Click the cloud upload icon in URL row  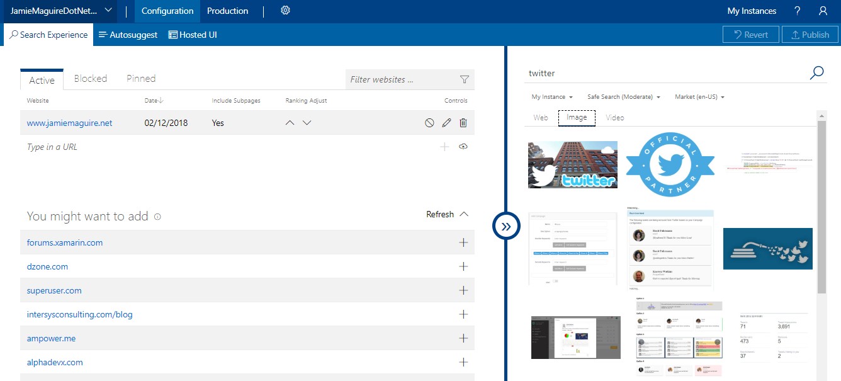(463, 147)
